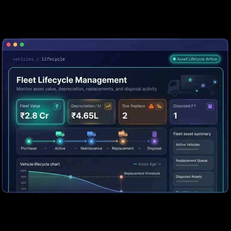Open the Disposed FY card

[x=194, y=112]
